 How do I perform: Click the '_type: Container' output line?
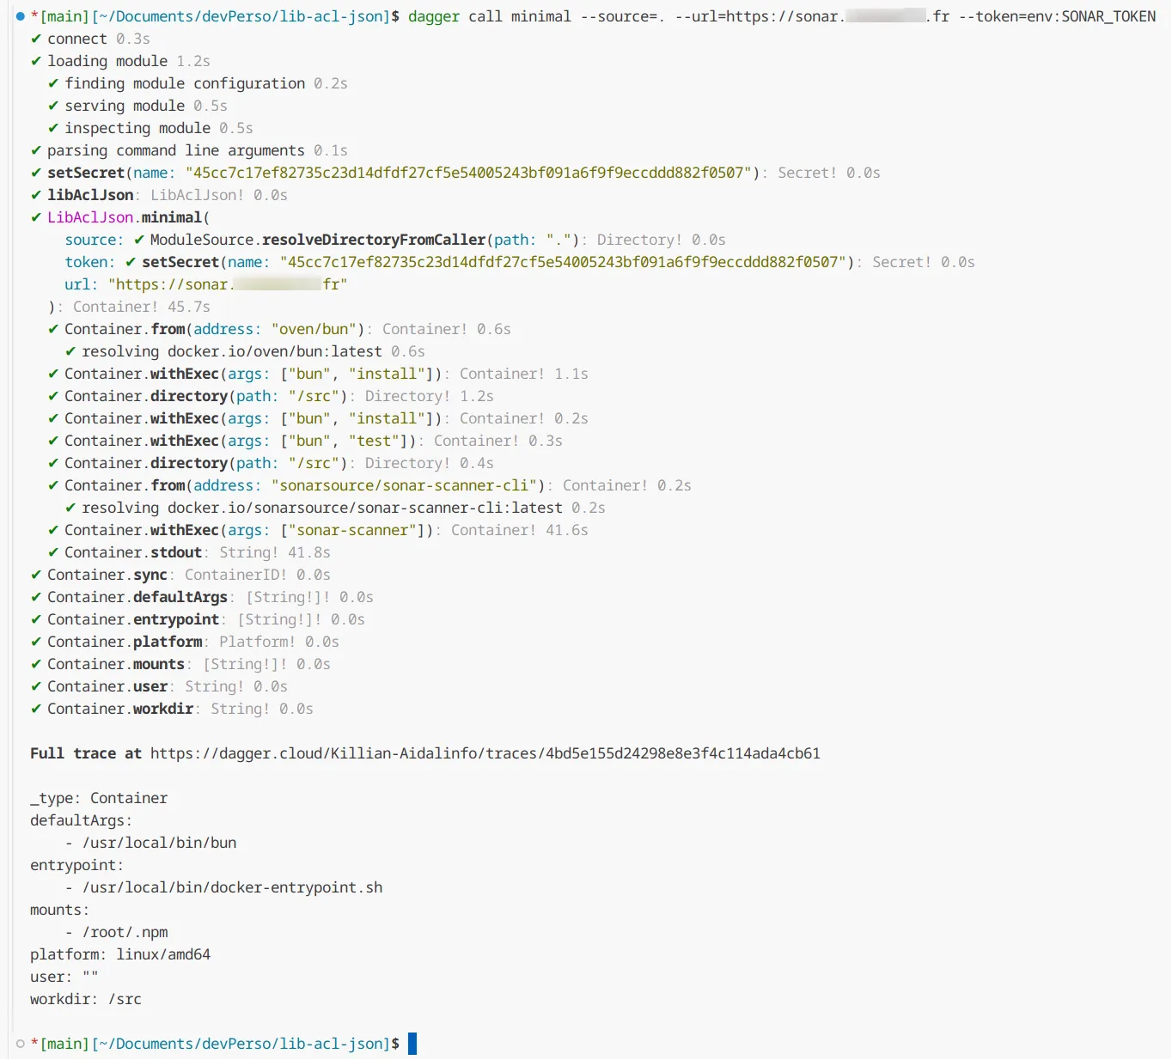point(99,798)
